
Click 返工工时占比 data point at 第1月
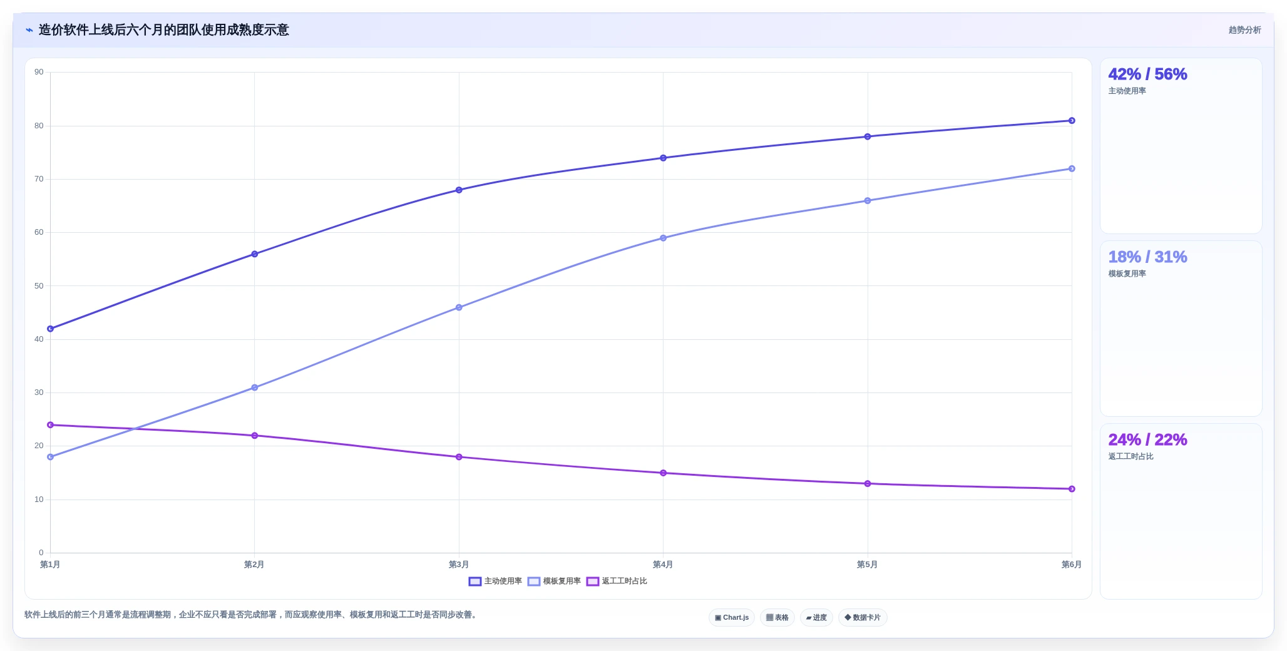[x=50, y=425]
